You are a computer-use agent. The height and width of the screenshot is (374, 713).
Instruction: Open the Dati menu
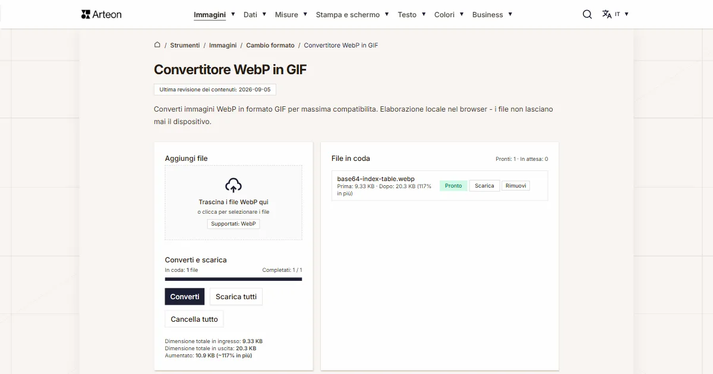click(250, 15)
